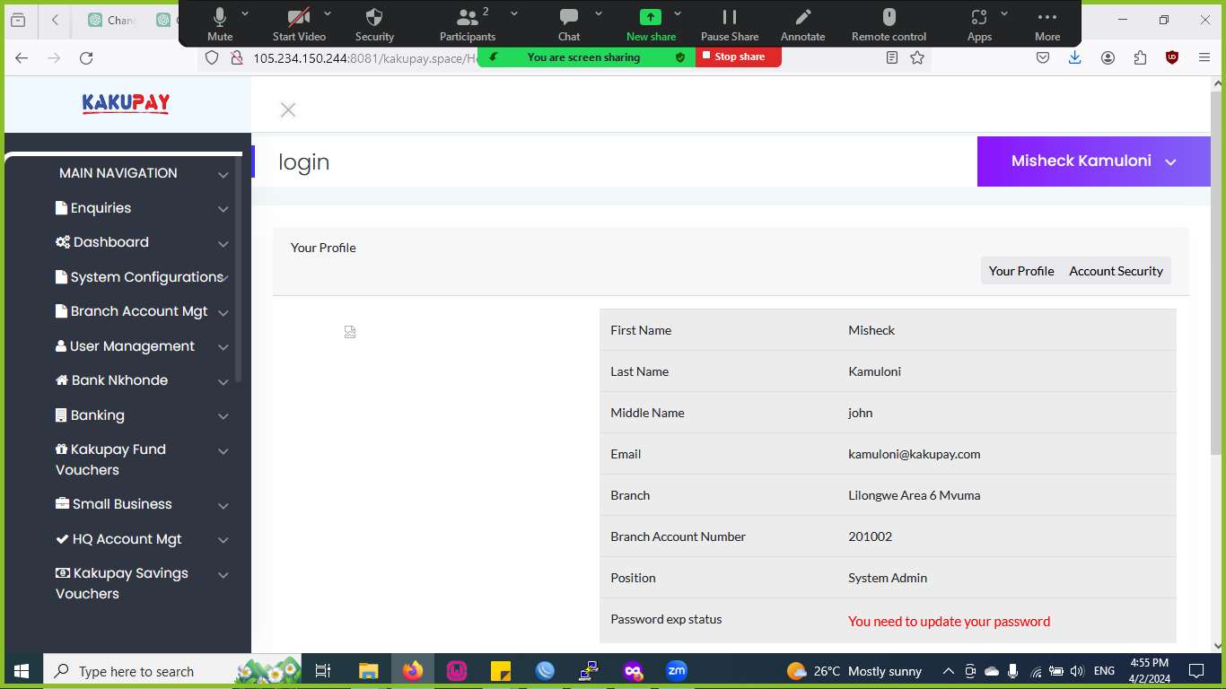Open Firefox account icon
The width and height of the screenshot is (1226, 689).
1108,57
